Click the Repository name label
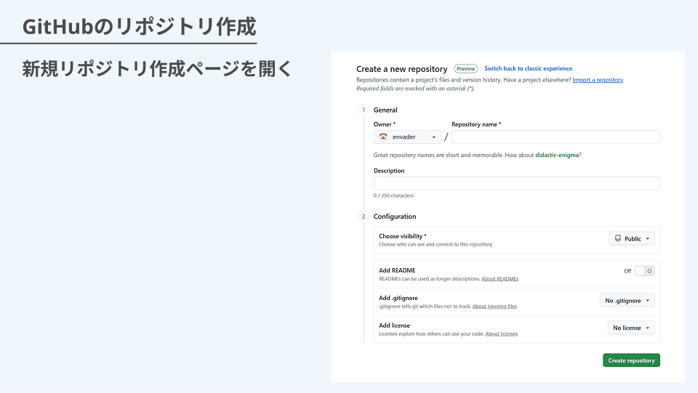The width and height of the screenshot is (698, 393). 476,124
